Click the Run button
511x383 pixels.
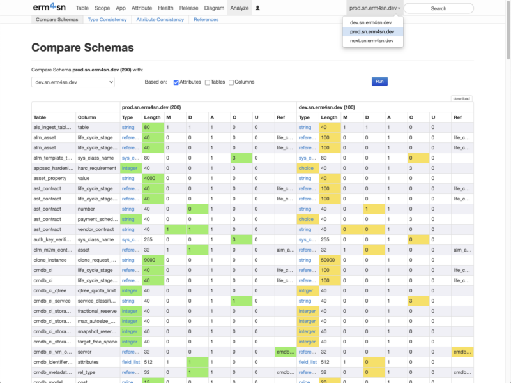point(379,82)
